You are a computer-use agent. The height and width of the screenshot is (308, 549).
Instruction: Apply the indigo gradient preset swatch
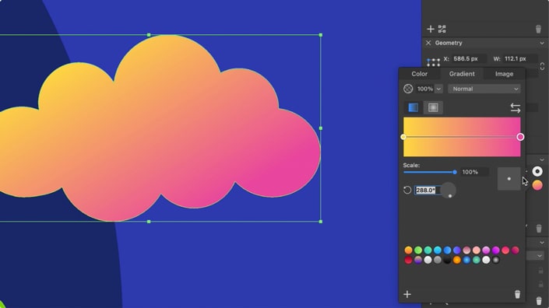pyautogui.click(x=457, y=250)
